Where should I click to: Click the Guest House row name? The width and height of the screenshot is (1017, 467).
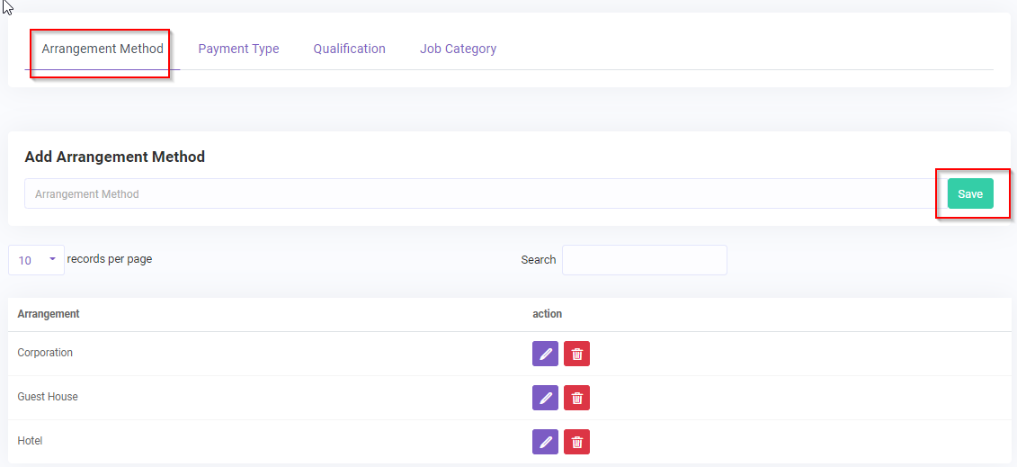point(48,397)
